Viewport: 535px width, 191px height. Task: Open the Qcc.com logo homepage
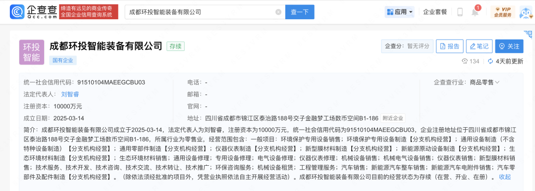coord(34,12)
